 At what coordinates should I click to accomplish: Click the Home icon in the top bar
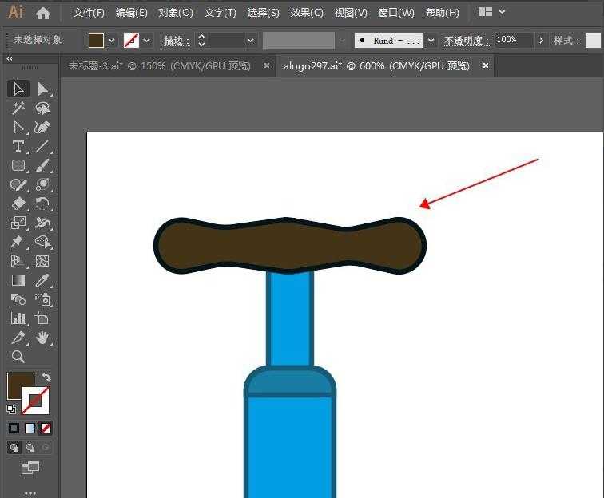pos(43,13)
